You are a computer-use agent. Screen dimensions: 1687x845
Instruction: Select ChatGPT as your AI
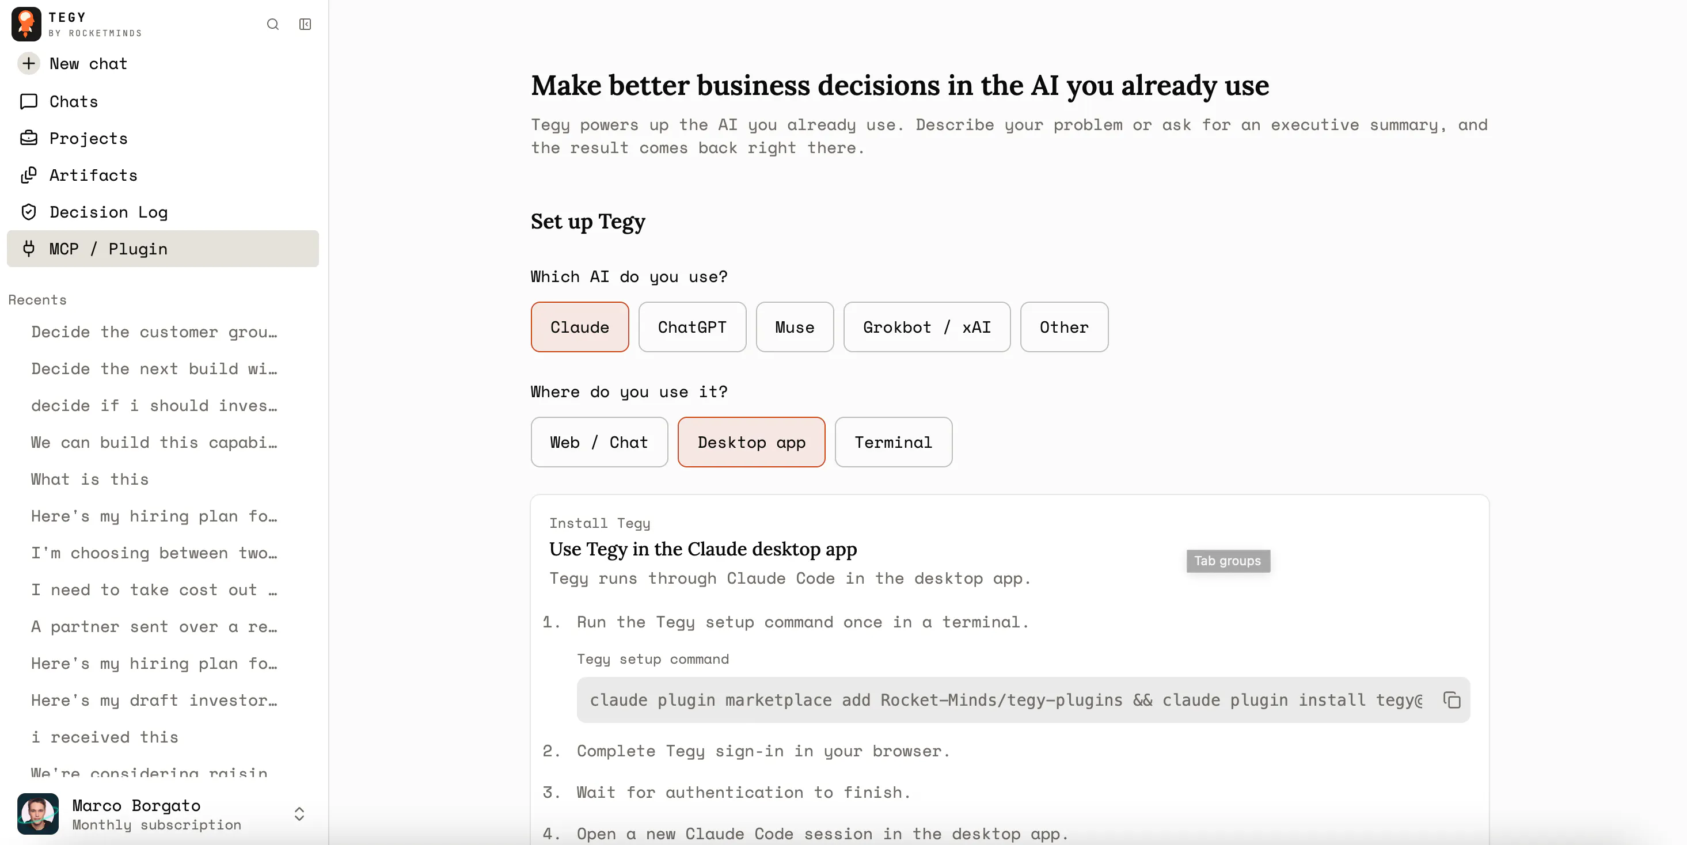(x=692, y=326)
